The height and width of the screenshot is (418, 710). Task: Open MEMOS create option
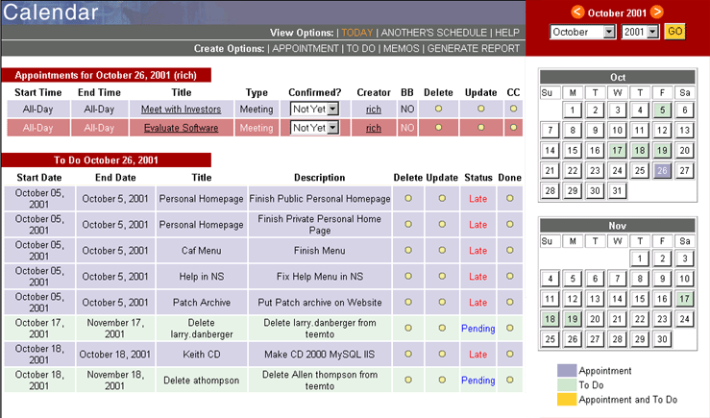click(402, 48)
